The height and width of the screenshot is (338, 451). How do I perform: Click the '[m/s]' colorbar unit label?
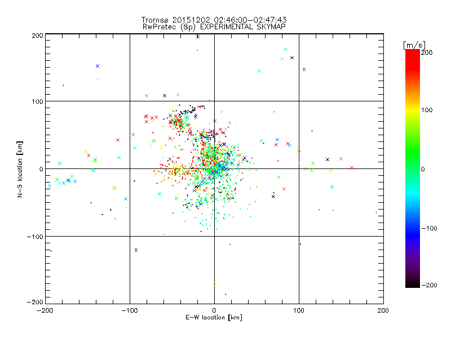(x=414, y=45)
